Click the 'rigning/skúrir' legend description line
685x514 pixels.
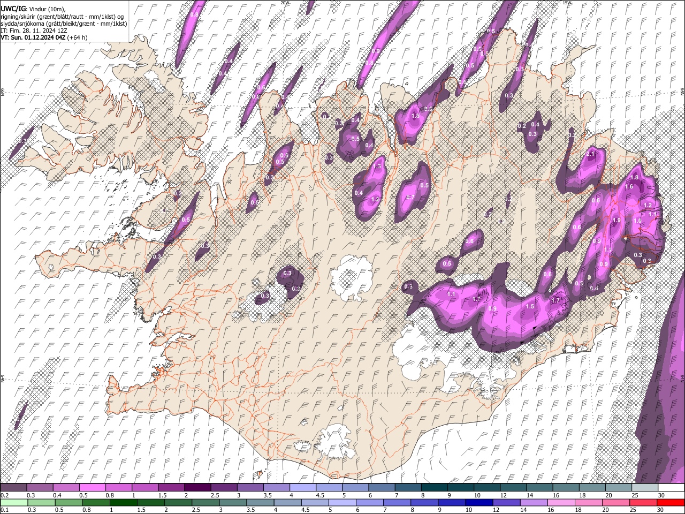point(63,17)
